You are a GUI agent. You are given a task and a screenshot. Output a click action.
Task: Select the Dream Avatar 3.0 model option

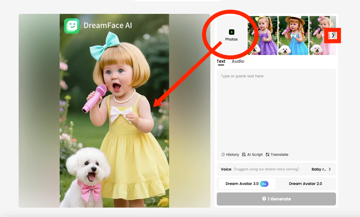pos(242,184)
